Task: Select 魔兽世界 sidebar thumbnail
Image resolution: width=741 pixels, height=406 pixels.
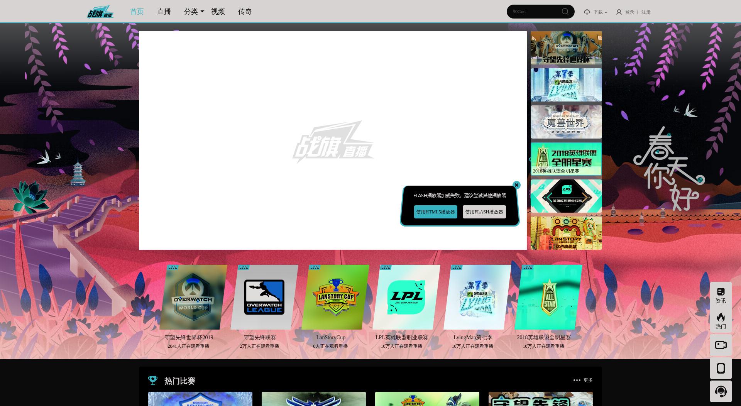Action: (566, 122)
